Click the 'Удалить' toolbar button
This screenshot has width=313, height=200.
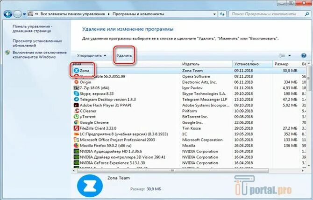click(x=124, y=55)
